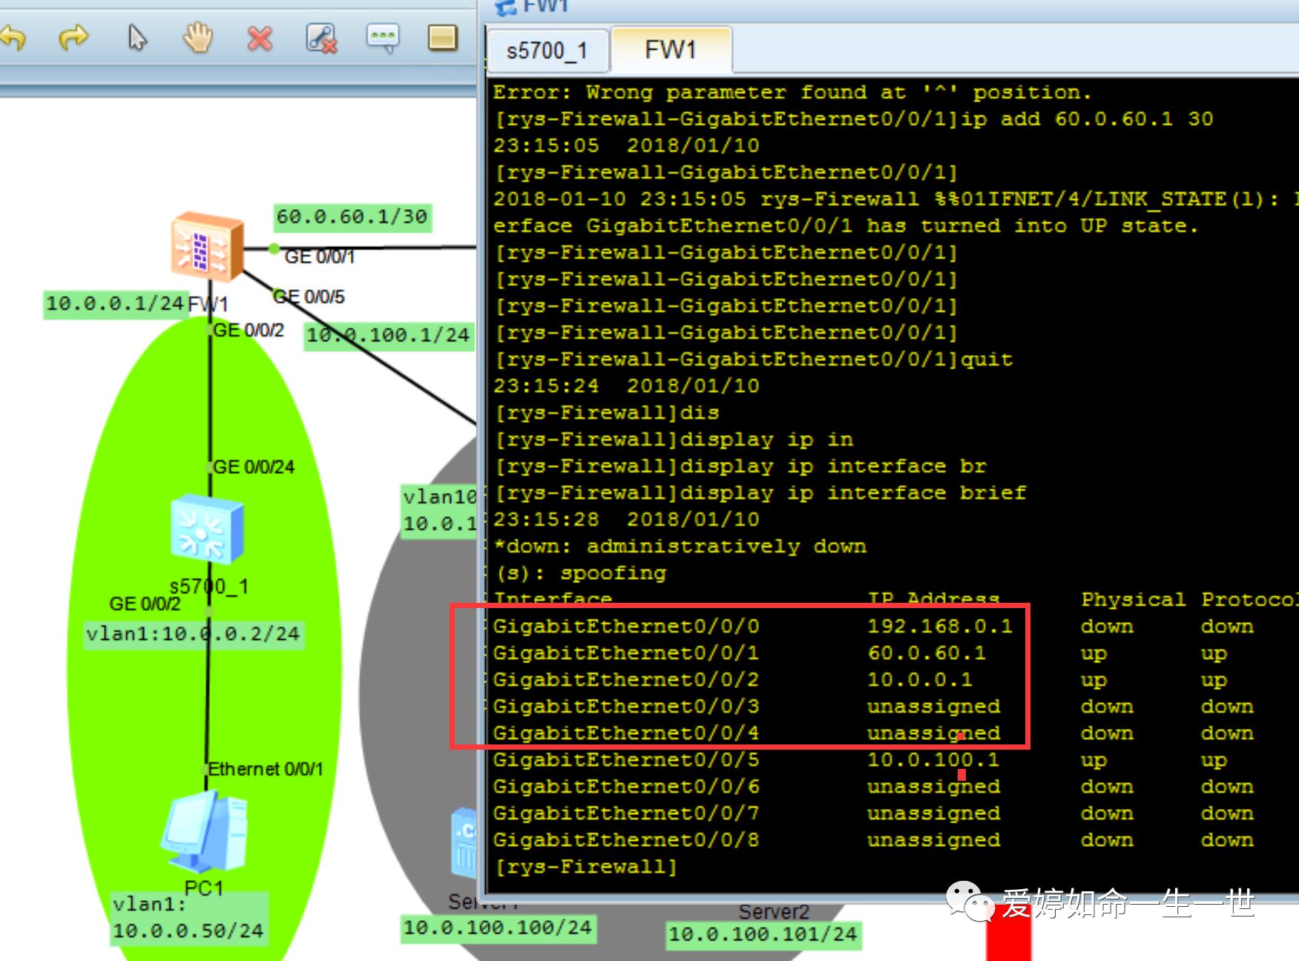Click GigabitEthernet0/0/1 in the interface table
The height and width of the screenshot is (961, 1299).
(x=626, y=653)
